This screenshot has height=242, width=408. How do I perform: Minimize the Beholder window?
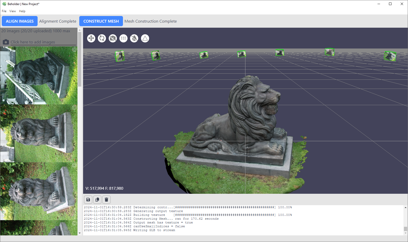379,4
